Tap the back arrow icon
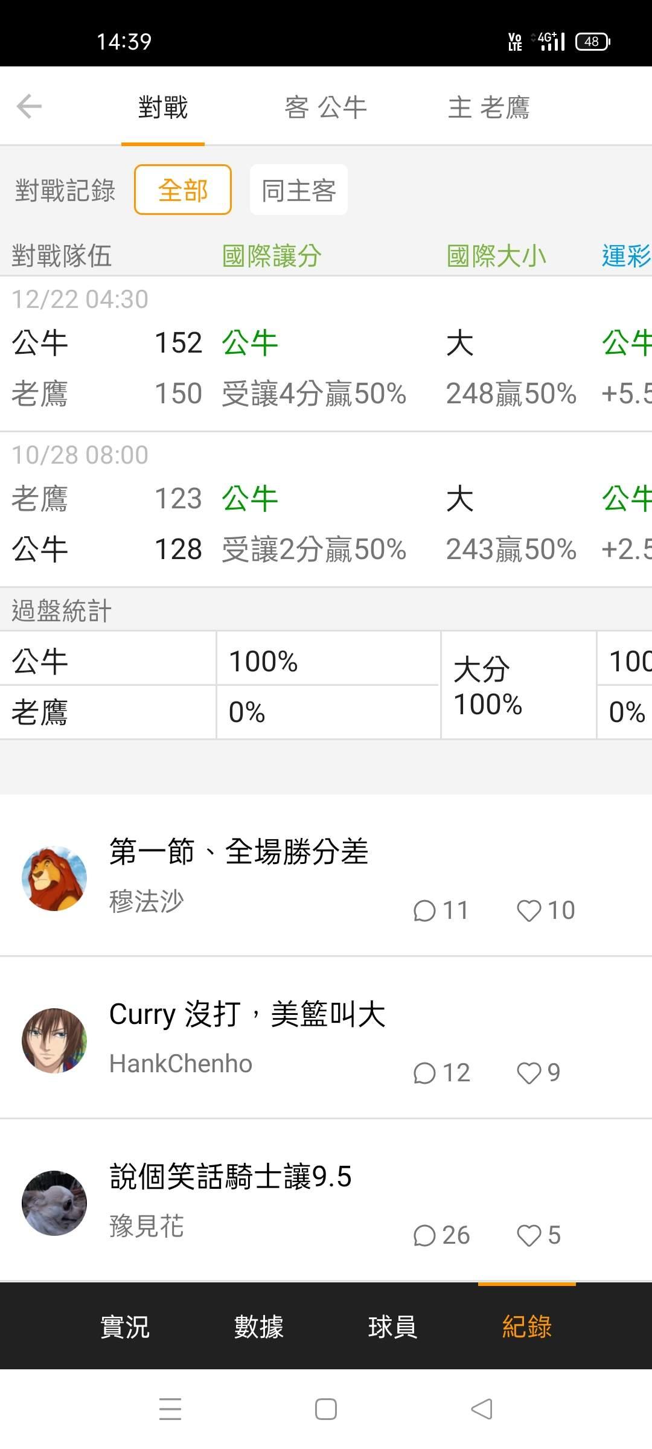Screen dimensions: 652x1449 (x=29, y=107)
